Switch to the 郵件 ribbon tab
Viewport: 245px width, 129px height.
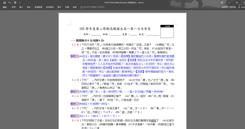59,7
